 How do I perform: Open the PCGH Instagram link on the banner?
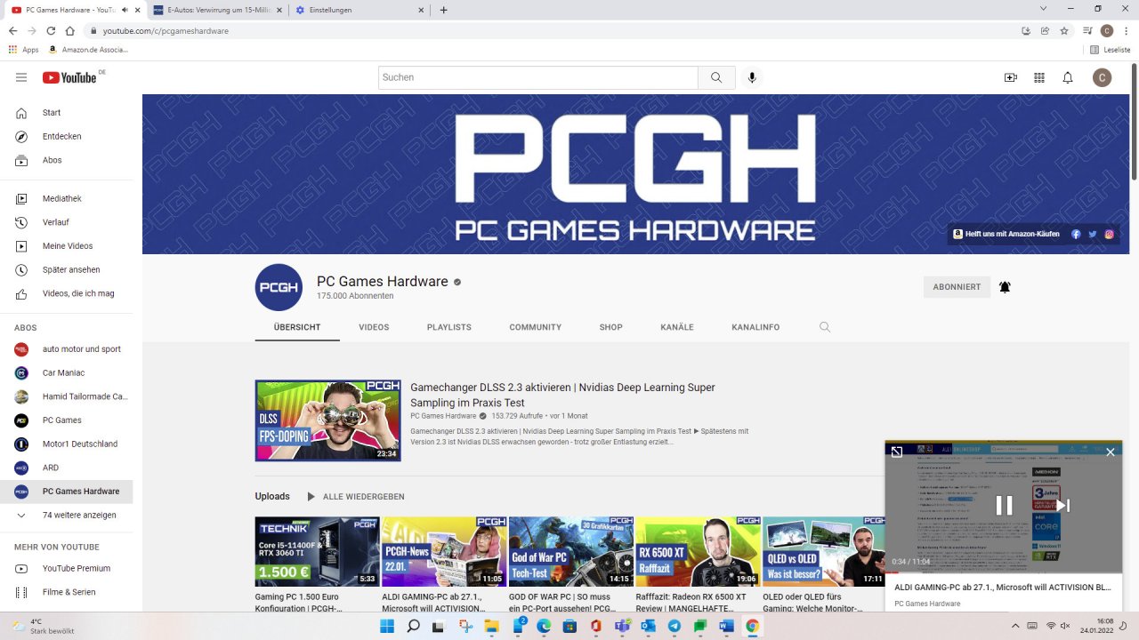1110,234
